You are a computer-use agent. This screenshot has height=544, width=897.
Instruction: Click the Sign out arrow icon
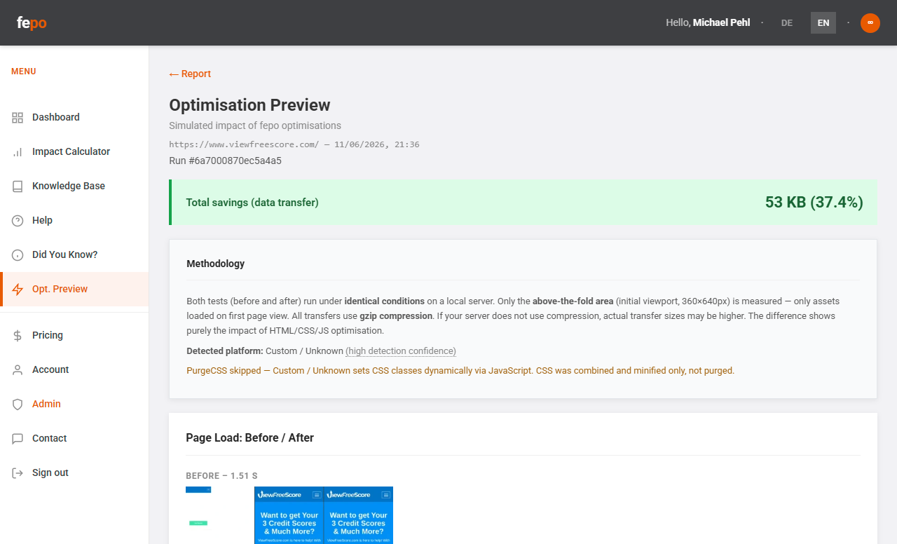18,472
